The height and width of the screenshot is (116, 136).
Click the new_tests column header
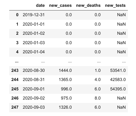[x=115, y=5]
